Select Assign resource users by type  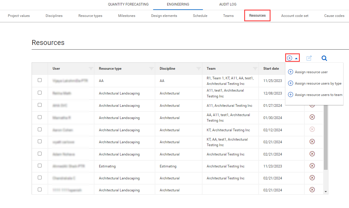tap(318, 83)
